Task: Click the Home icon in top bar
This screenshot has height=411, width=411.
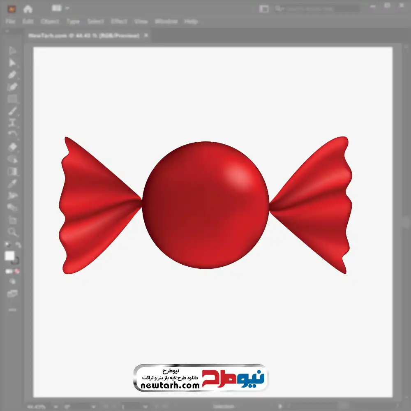Action: [28, 9]
